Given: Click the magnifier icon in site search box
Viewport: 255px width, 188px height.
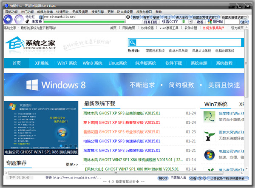Looking at the screenshot, I should [133, 43].
